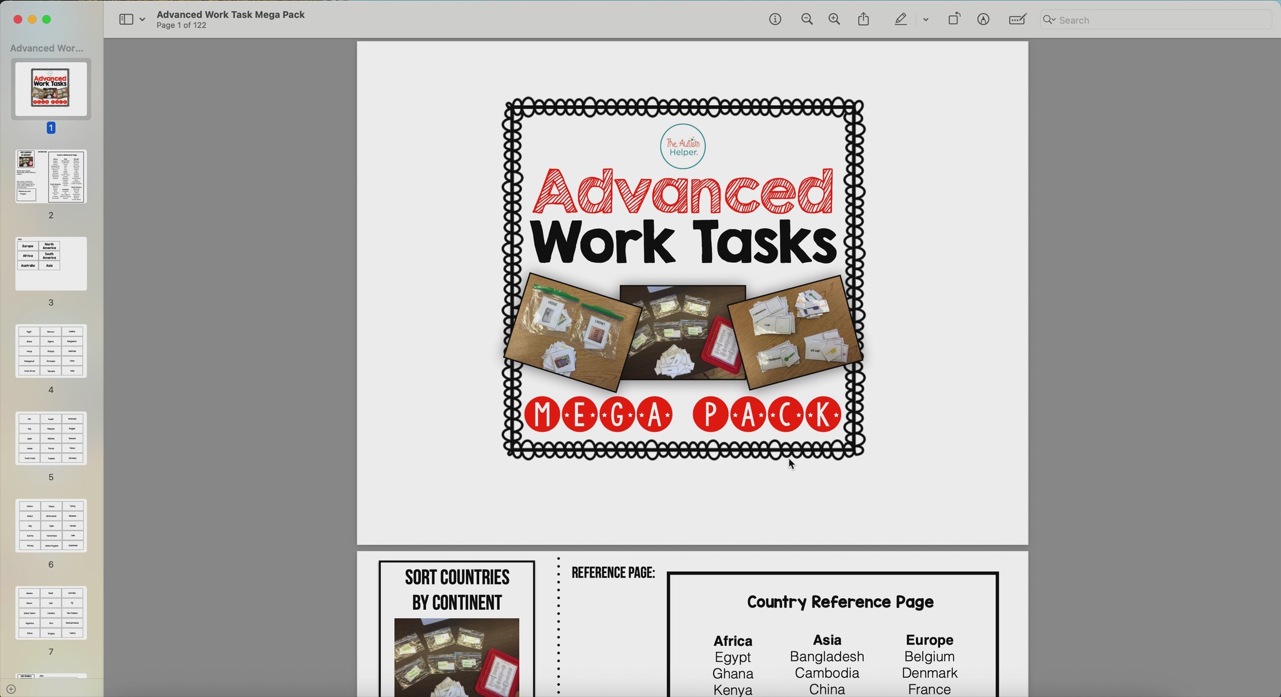Click the Advanced Wor... sidebar header
The image size is (1281, 697).
46,48
